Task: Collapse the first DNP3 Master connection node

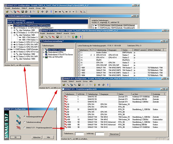Action: (9, 26)
